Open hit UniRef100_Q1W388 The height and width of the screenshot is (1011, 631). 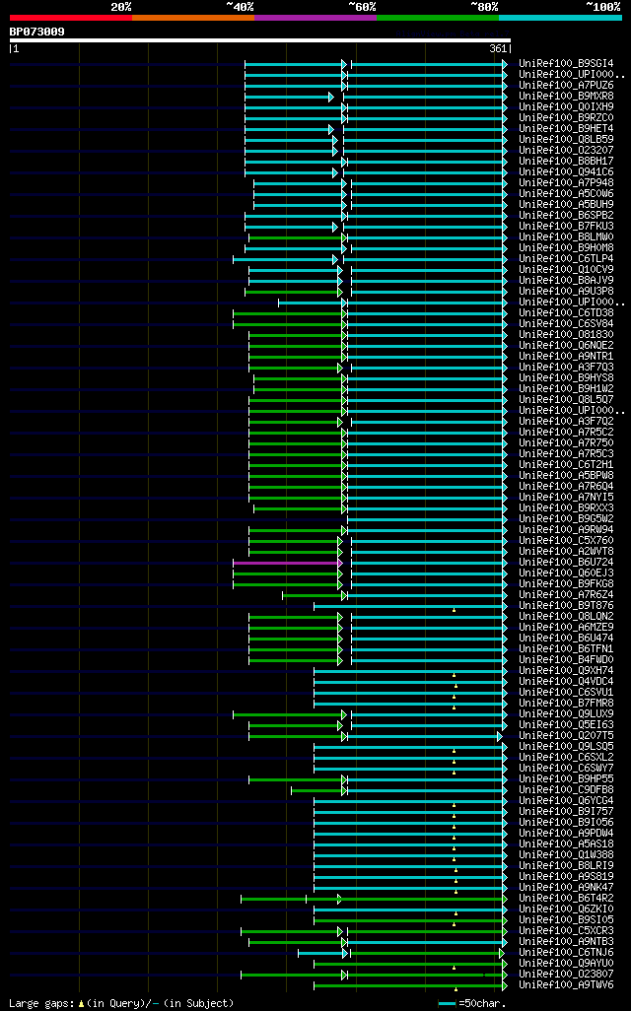click(x=567, y=855)
